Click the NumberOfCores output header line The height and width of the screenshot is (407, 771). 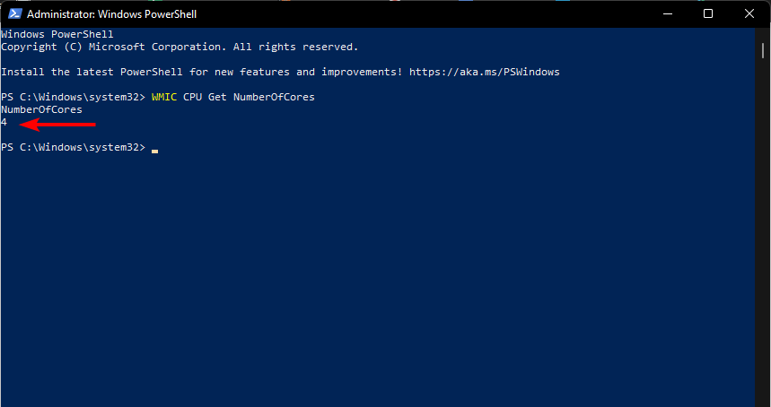pyautogui.click(x=41, y=109)
